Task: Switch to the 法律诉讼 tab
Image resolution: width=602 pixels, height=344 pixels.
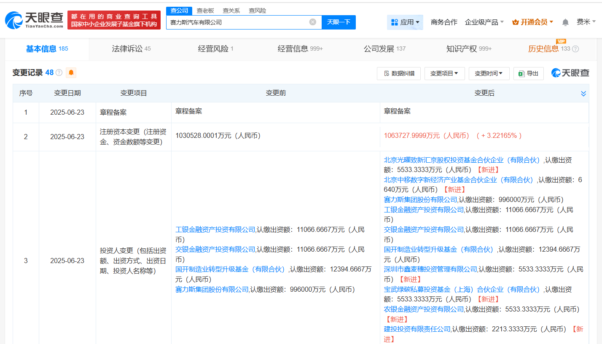Action: pyautogui.click(x=131, y=49)
